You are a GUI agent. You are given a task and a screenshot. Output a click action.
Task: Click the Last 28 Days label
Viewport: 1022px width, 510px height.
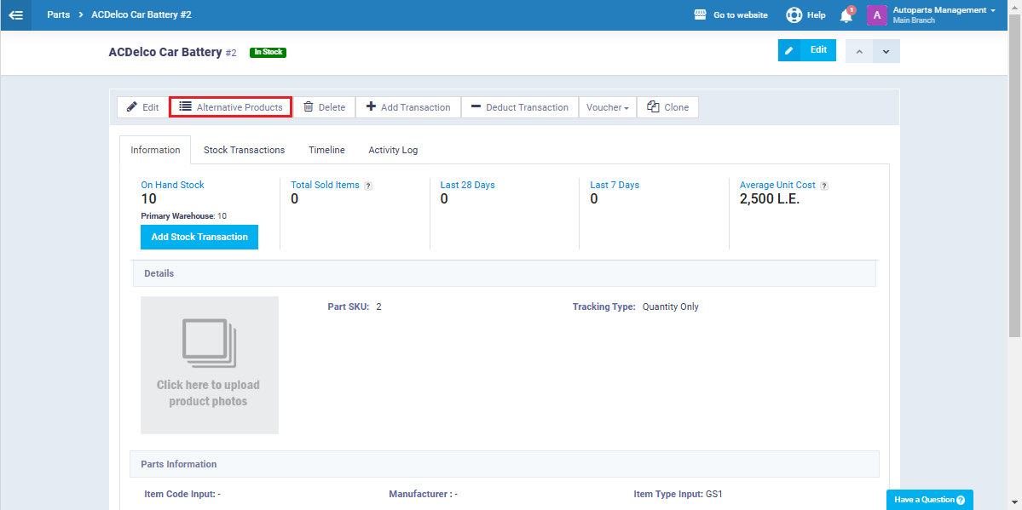coord(467,185)
